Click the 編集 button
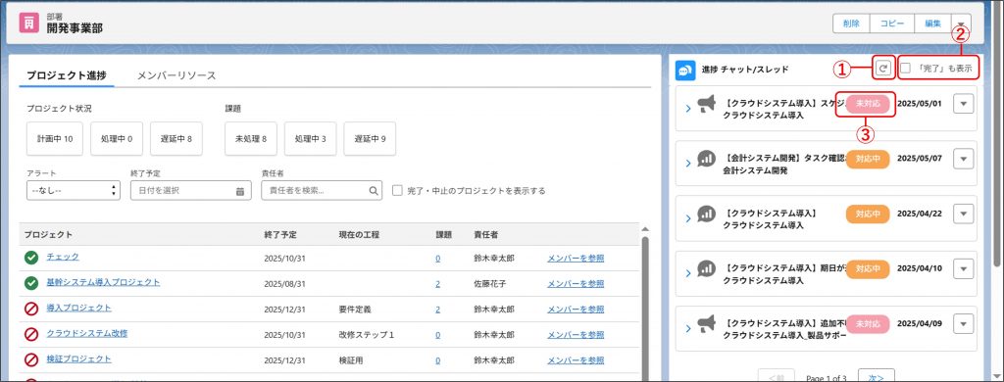The image size is (1004, 382). [933, 24]
